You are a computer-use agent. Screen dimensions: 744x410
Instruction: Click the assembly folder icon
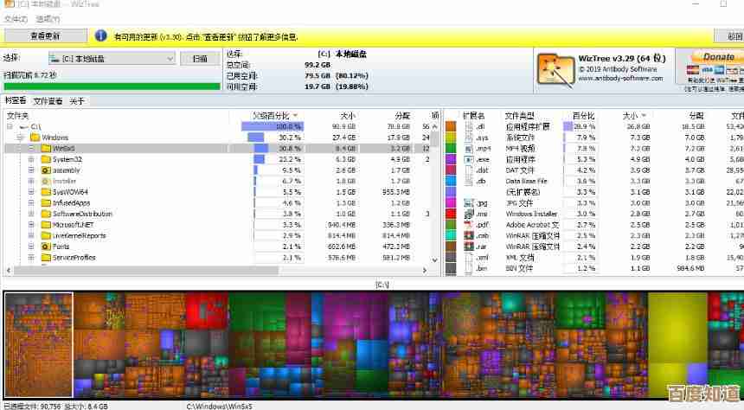(x=46, y=170)
